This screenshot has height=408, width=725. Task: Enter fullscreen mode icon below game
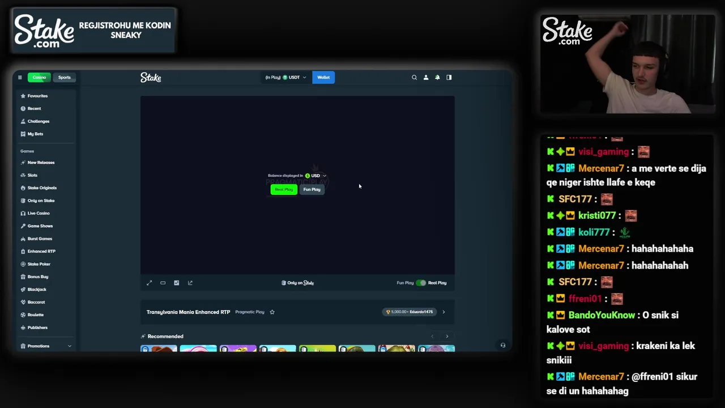(150, 283)
